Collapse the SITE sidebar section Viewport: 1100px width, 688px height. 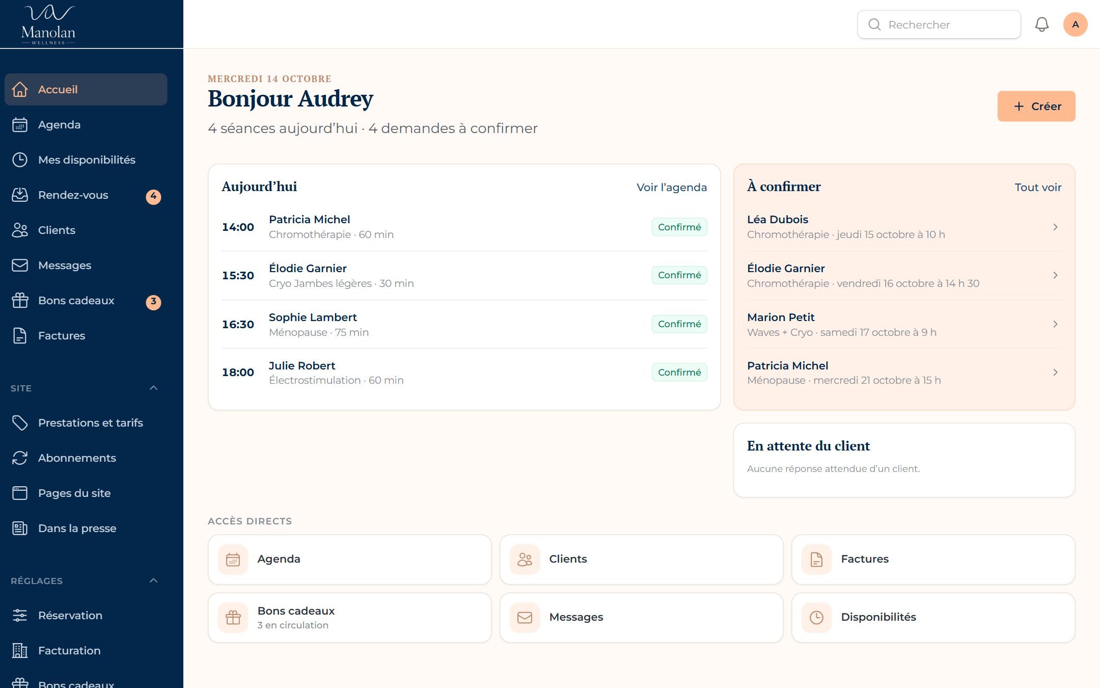153,388
